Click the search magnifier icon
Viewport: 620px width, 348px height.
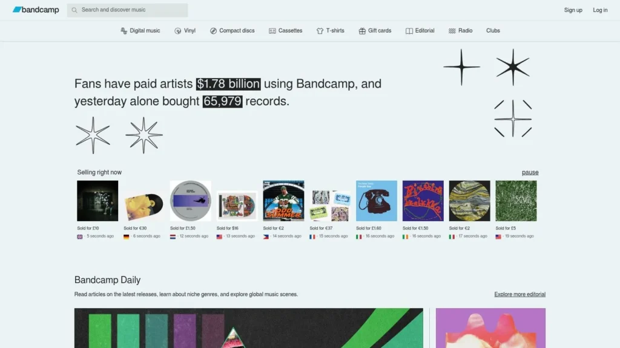tap(74, 10)
